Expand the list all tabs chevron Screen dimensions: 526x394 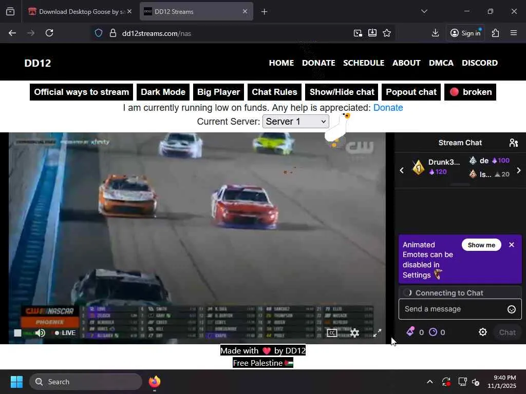click(x=424, y=11)
